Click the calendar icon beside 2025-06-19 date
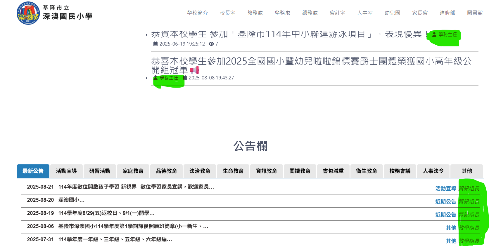496x247 pixels. pos(155,44)
